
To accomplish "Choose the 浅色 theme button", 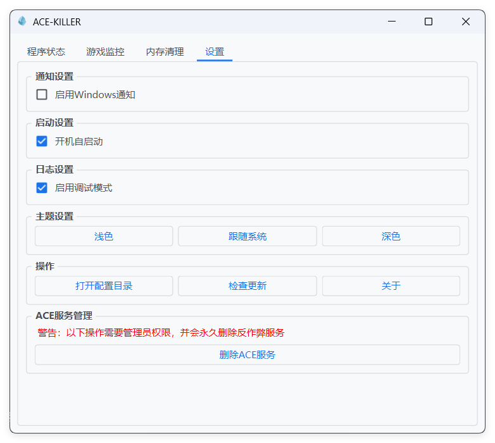I will click(x=104, y=236).
